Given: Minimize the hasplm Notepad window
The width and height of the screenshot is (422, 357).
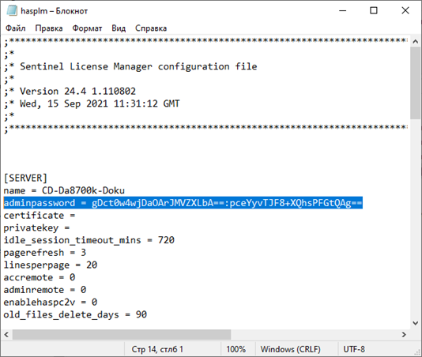Looking at the screenshot, I should point(343,11).
